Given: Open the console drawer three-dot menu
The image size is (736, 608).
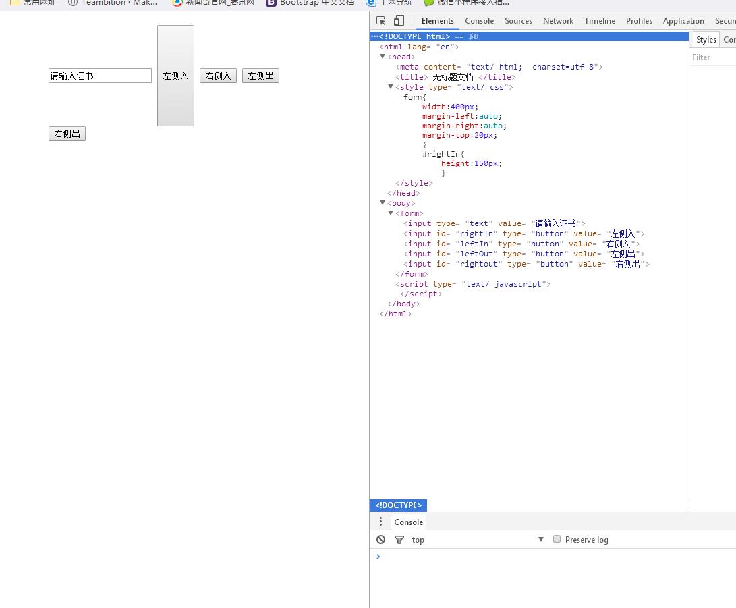Looking at the screenshot, I should 380,522.
